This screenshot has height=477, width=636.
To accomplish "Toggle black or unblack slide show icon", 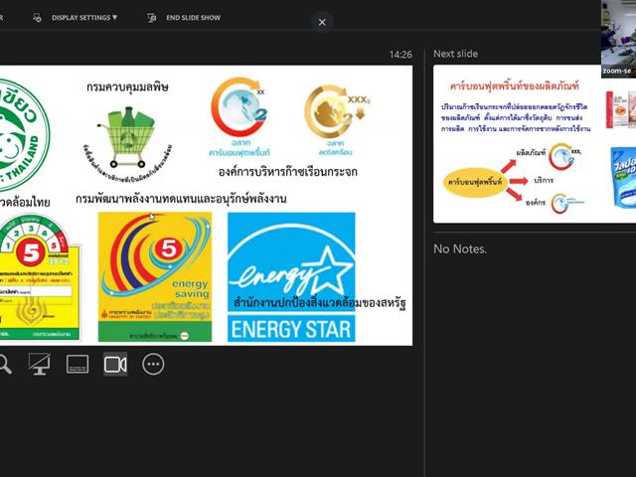I will tap(40, 364).
